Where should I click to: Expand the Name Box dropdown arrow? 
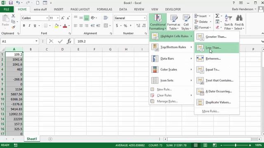coord(36,41)
